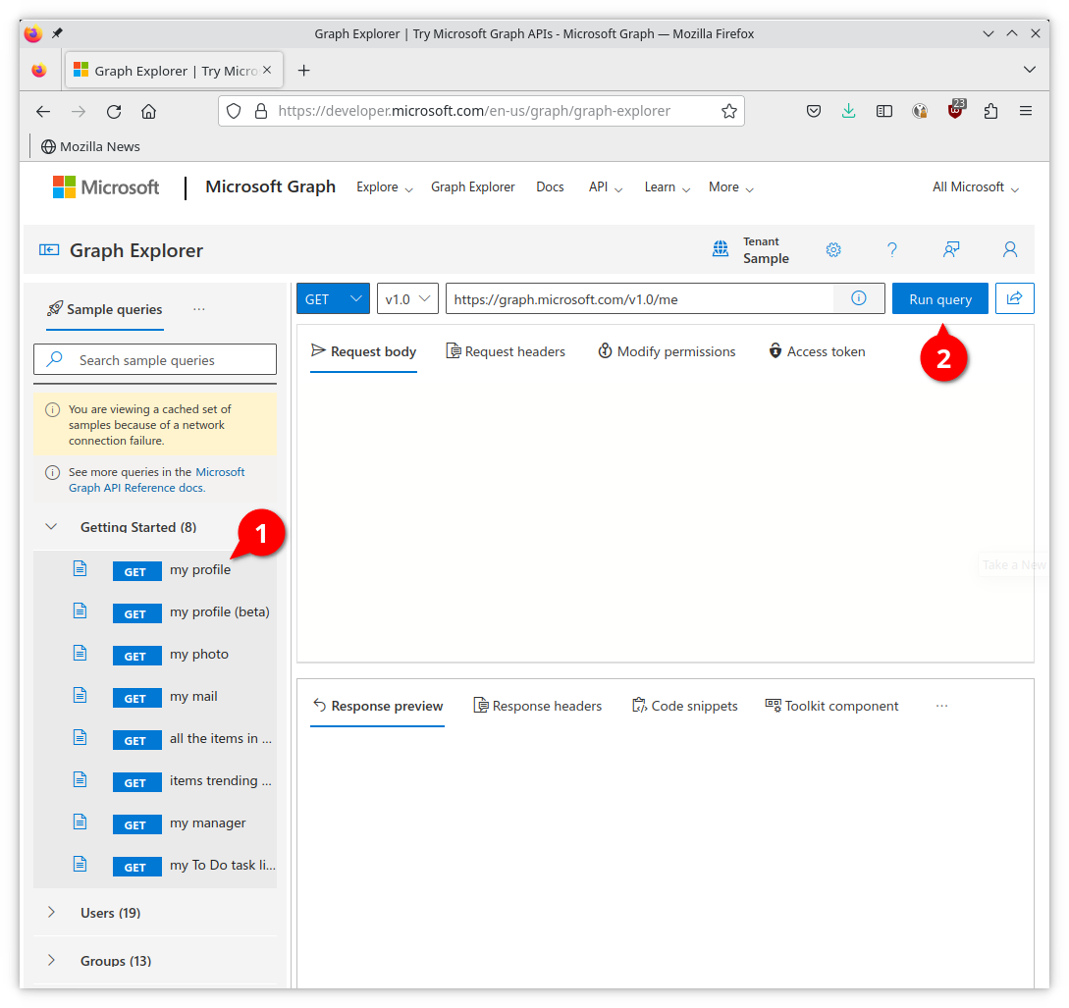Click the Graph Explorer settings gear icon

pyautogui.click(x=833, y=250)
